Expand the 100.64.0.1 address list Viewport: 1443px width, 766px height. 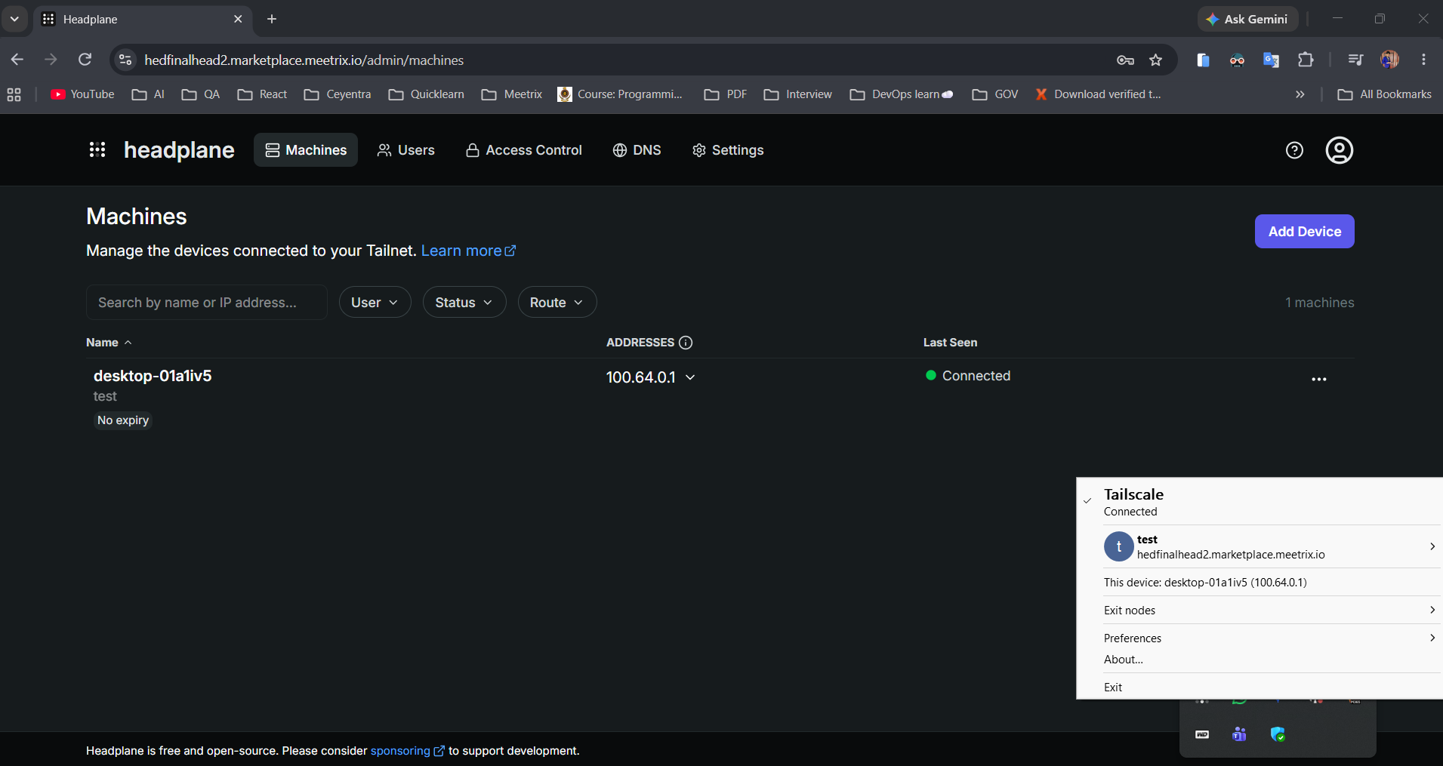[690, 377]
